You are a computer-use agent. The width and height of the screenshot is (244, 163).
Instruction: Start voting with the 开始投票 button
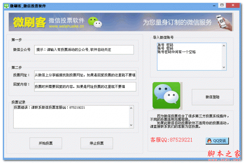pyautogui.click(x=46, y=143)
